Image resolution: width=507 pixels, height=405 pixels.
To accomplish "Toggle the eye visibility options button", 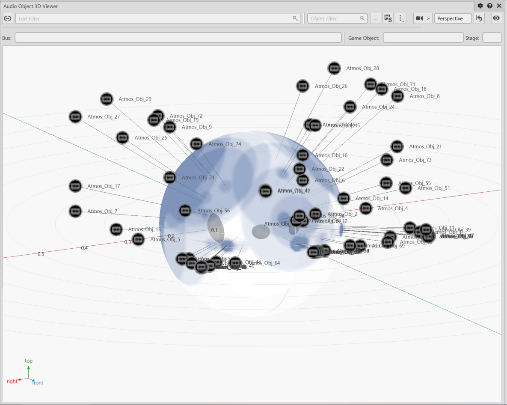I will point(496,18).
